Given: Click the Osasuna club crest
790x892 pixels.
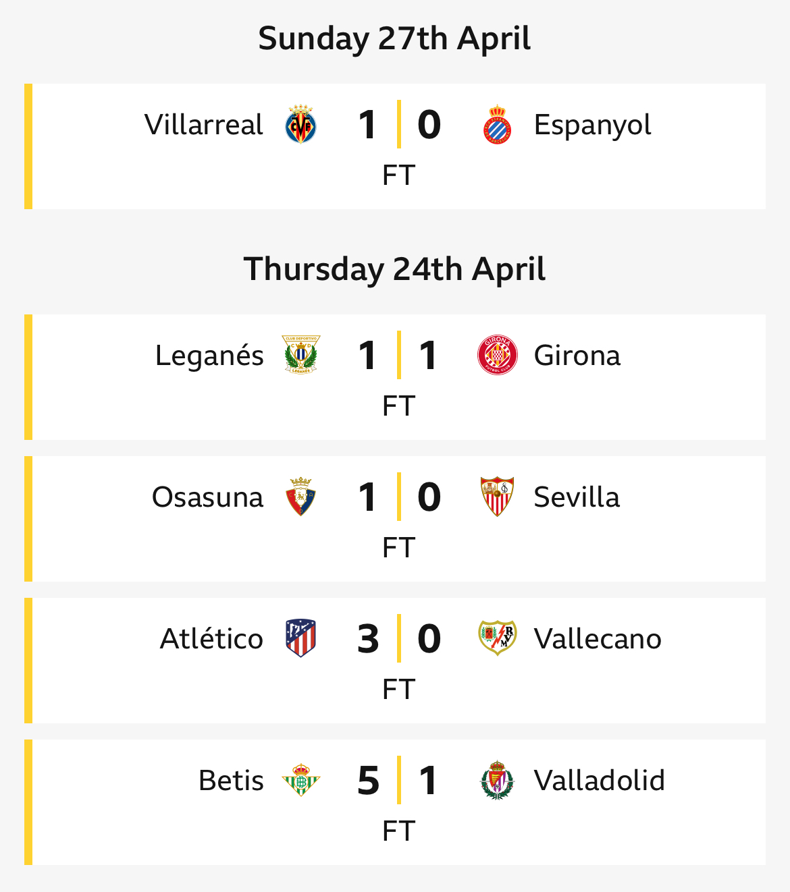Looking at the screenshot, I should pyautogui.click(x=300, y=497).
